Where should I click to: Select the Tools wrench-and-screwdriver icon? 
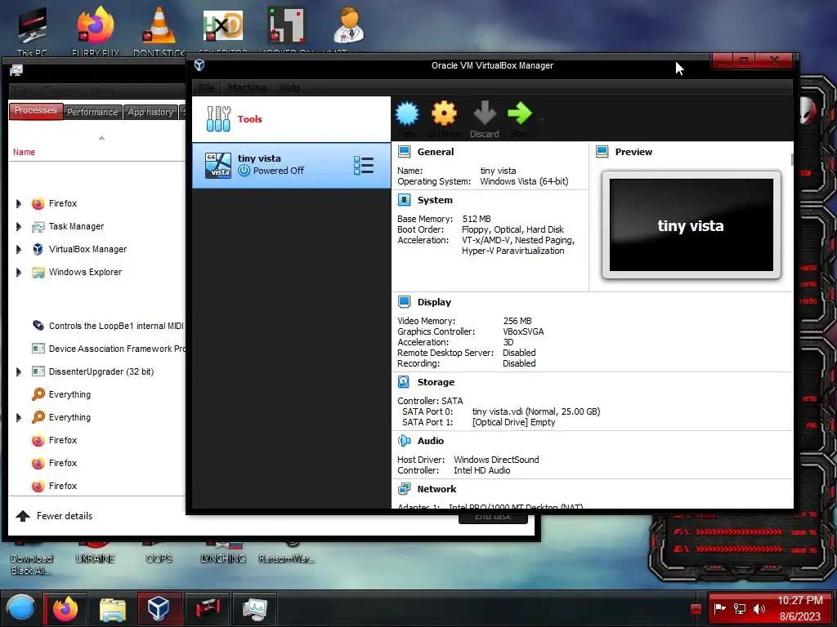pyautogui.click(x=218, y=118)
